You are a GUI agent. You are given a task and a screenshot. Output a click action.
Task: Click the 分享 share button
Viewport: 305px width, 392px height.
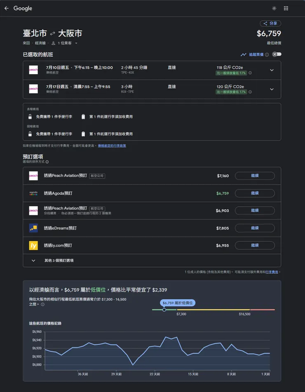270,23
